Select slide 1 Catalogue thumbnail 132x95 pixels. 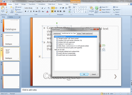click(11, 25)
